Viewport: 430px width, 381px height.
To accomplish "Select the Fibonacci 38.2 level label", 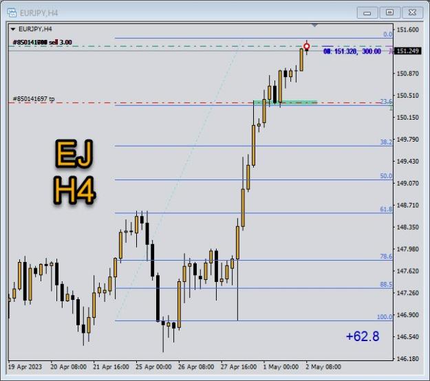I will tap(386, 142).
